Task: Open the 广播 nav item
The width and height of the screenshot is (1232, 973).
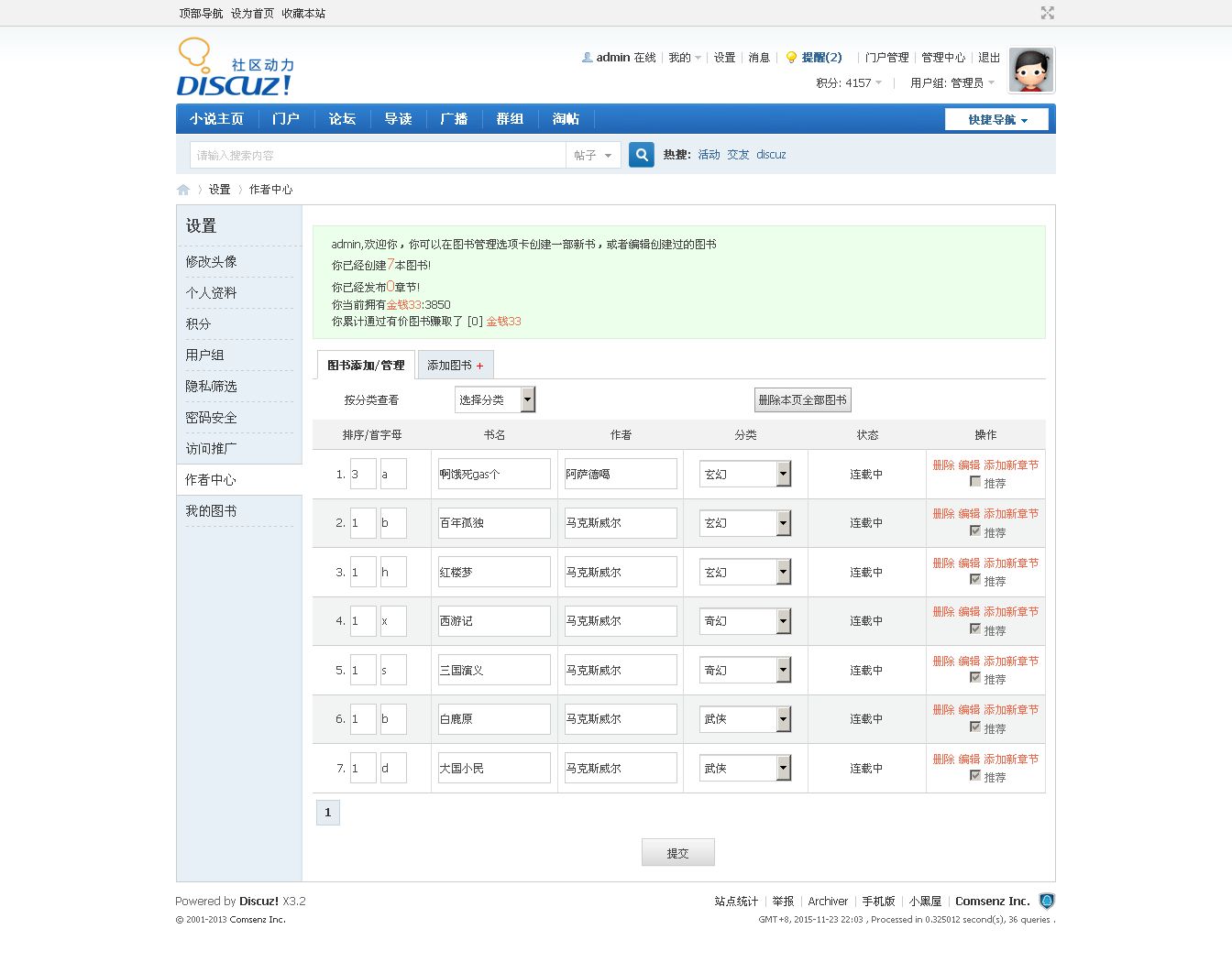Action: pos(454,119)
